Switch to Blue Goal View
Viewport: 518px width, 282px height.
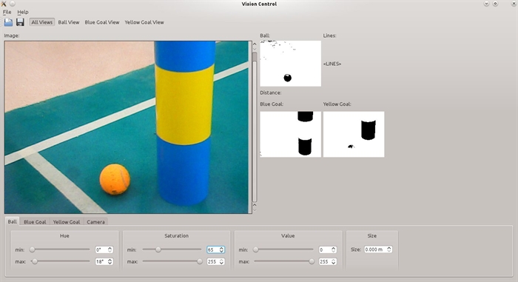102,22
